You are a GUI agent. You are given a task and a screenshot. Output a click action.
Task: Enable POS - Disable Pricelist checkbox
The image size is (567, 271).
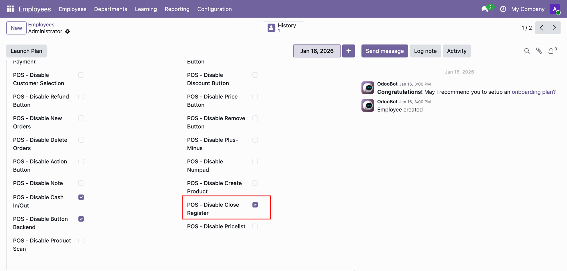point(255,226)
